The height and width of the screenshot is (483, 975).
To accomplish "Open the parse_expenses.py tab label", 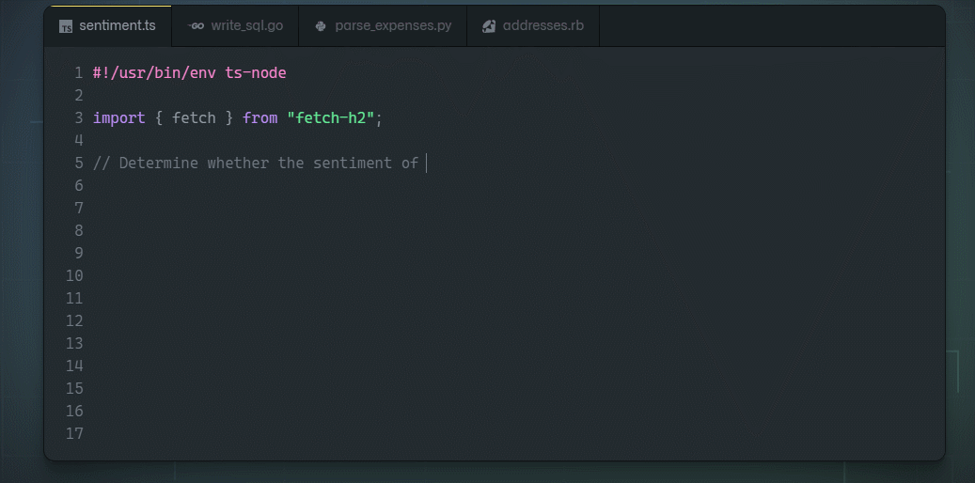I will coord(393,26).
